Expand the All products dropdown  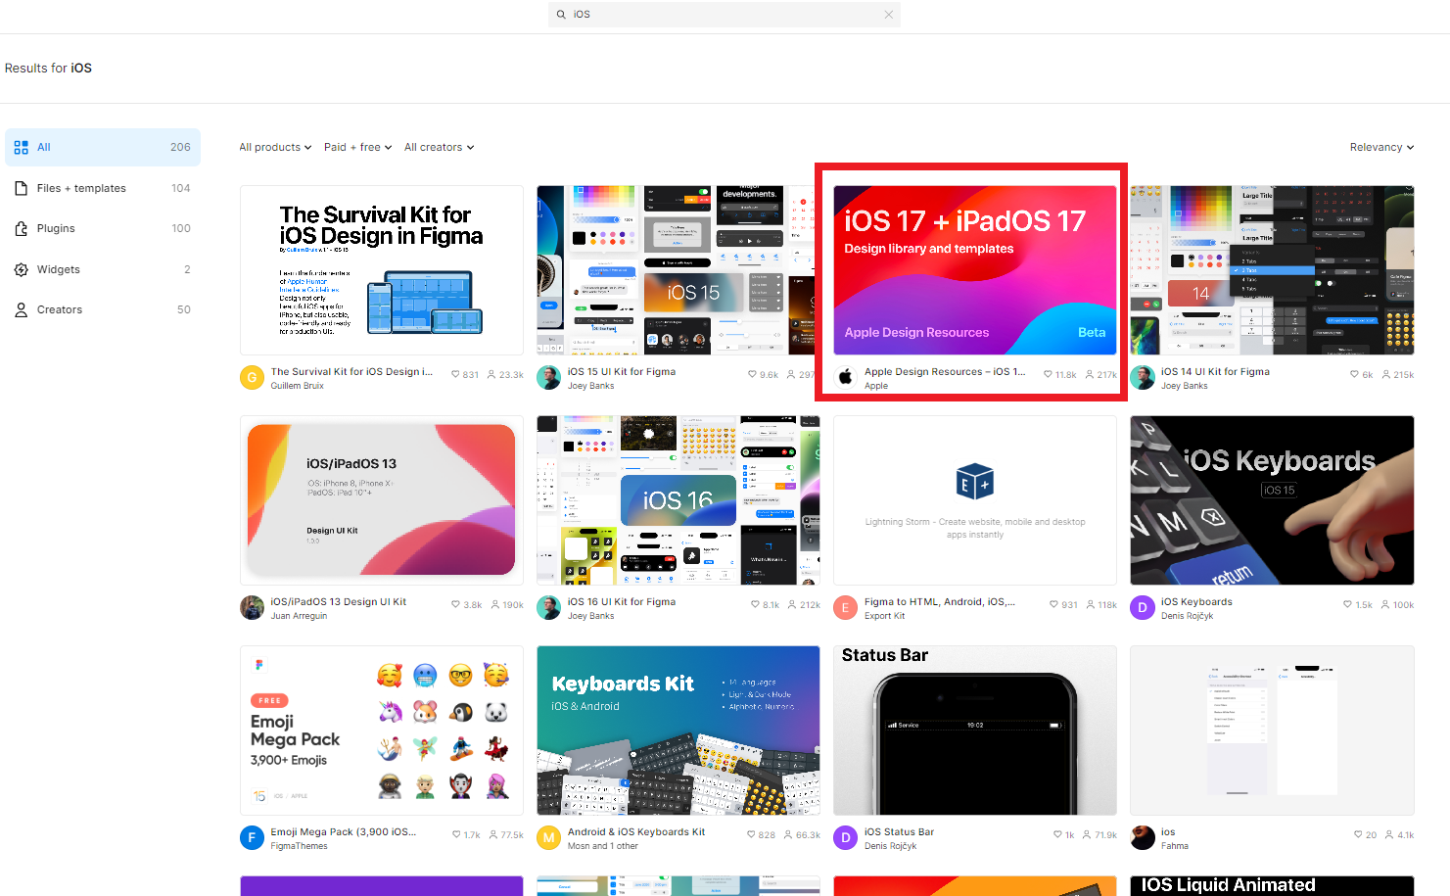(275, 147)
